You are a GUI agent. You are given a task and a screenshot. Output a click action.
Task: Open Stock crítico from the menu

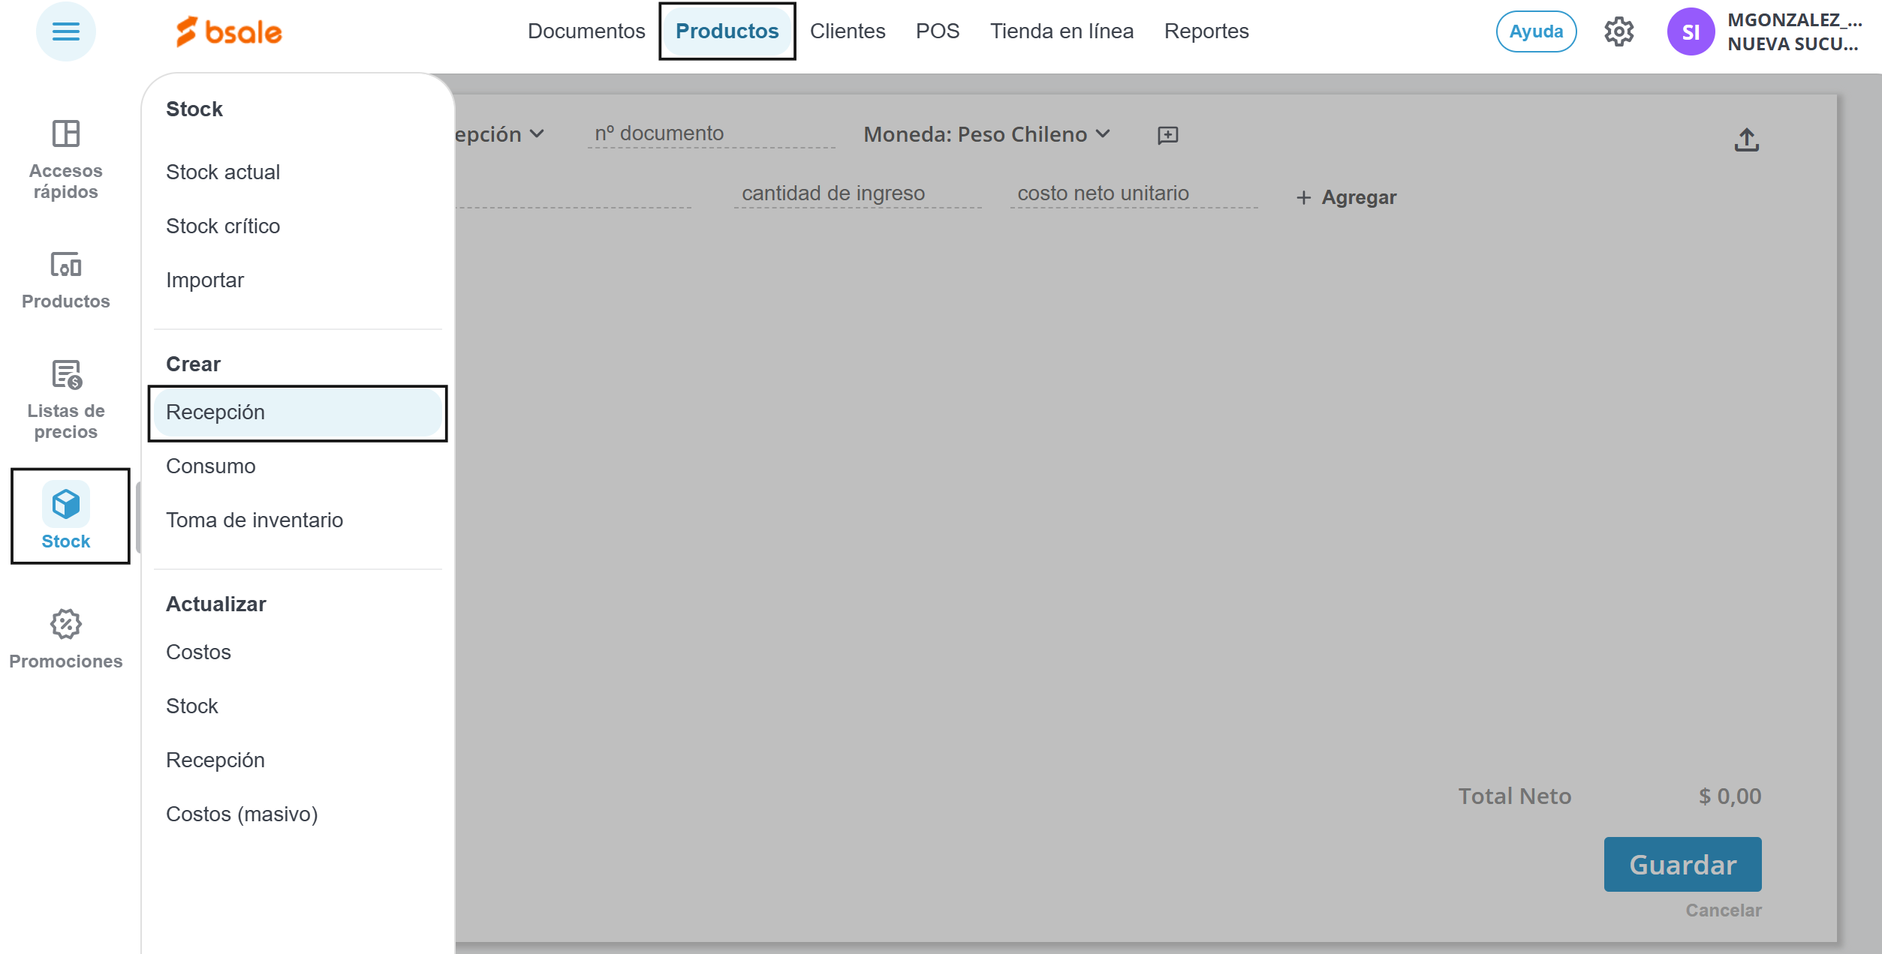pyautogui.click(x=222, y=226)
